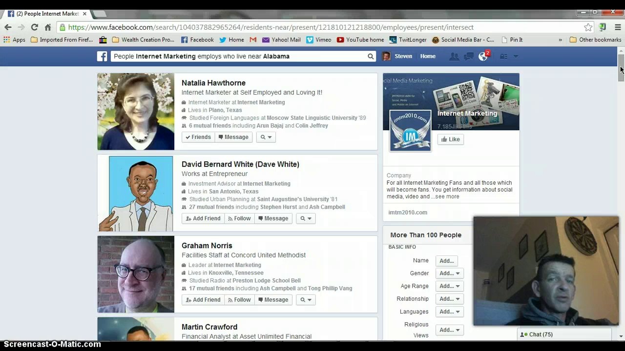Screen dimensions: 625x351
Task: Click the Friends button for Natalia Hawthorne
Action: (x=198, y=137)
